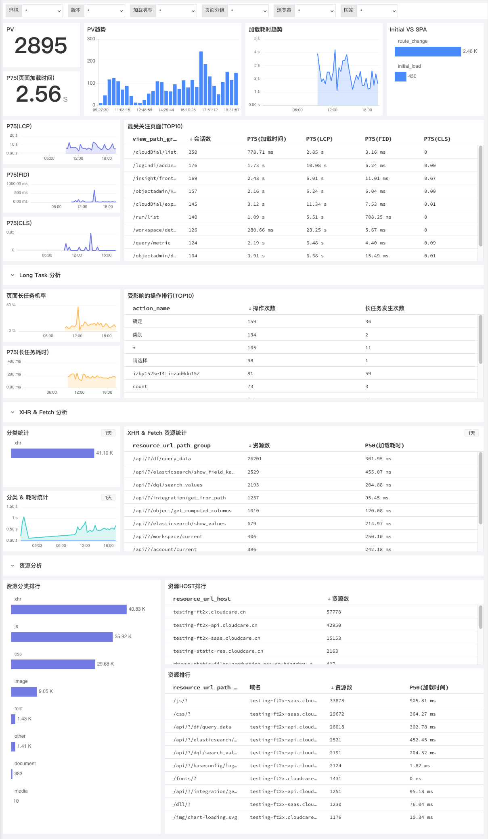Click the route_change blue bar
This screenshot has width=488, height=839.
427,51
